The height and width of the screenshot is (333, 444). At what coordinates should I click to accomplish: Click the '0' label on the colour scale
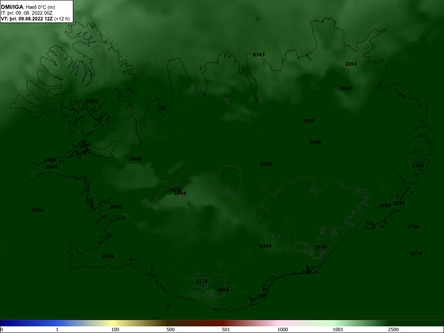1,329
